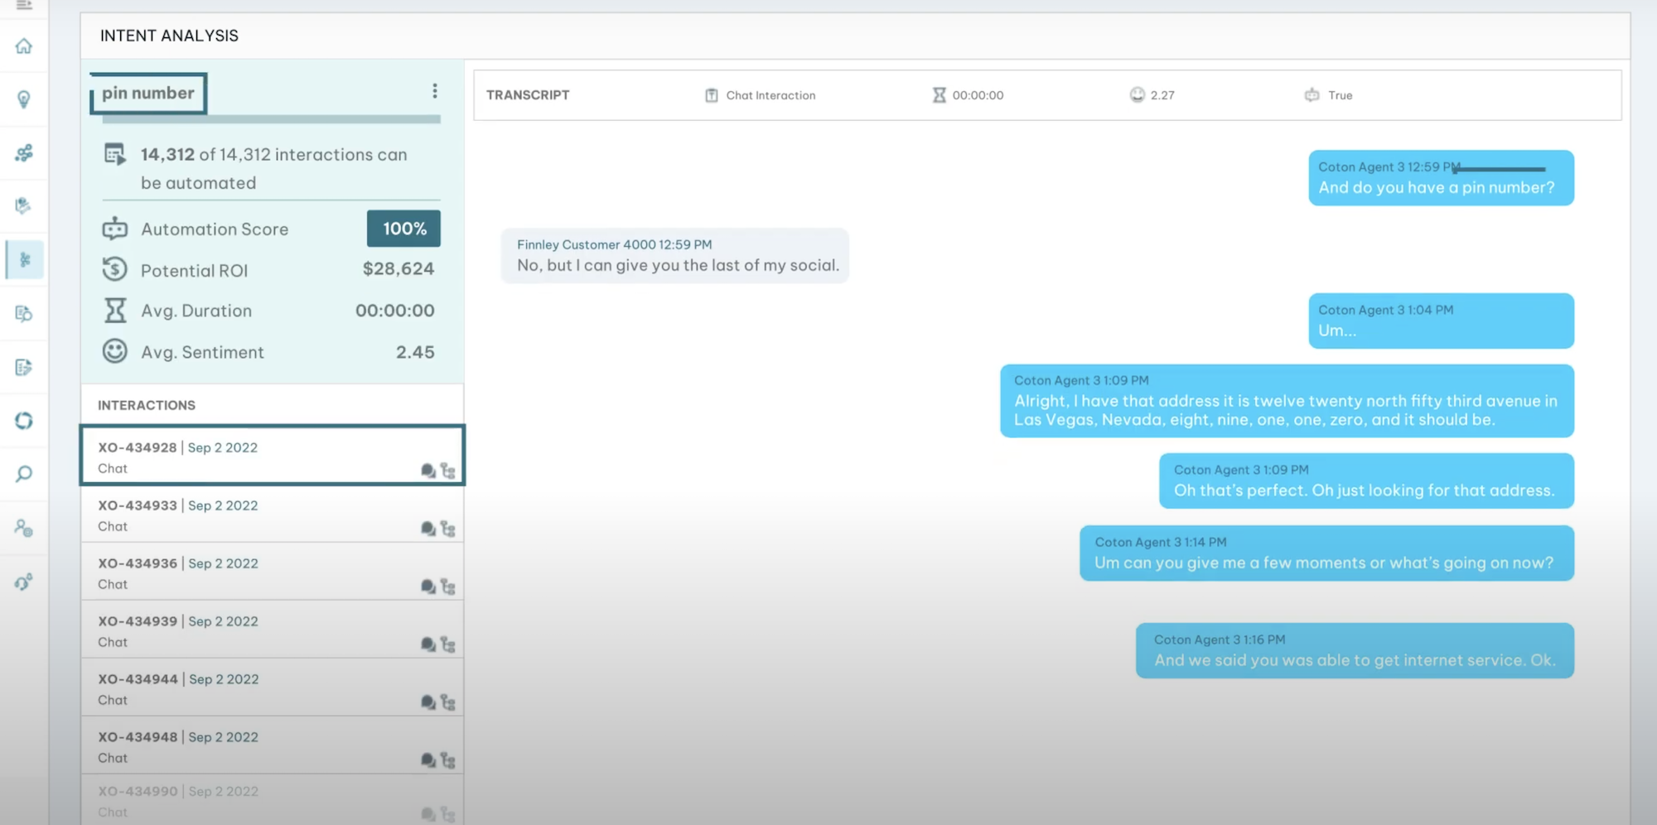Open the connected nodes sidebar icon
1657x825 pixels.
24,152
